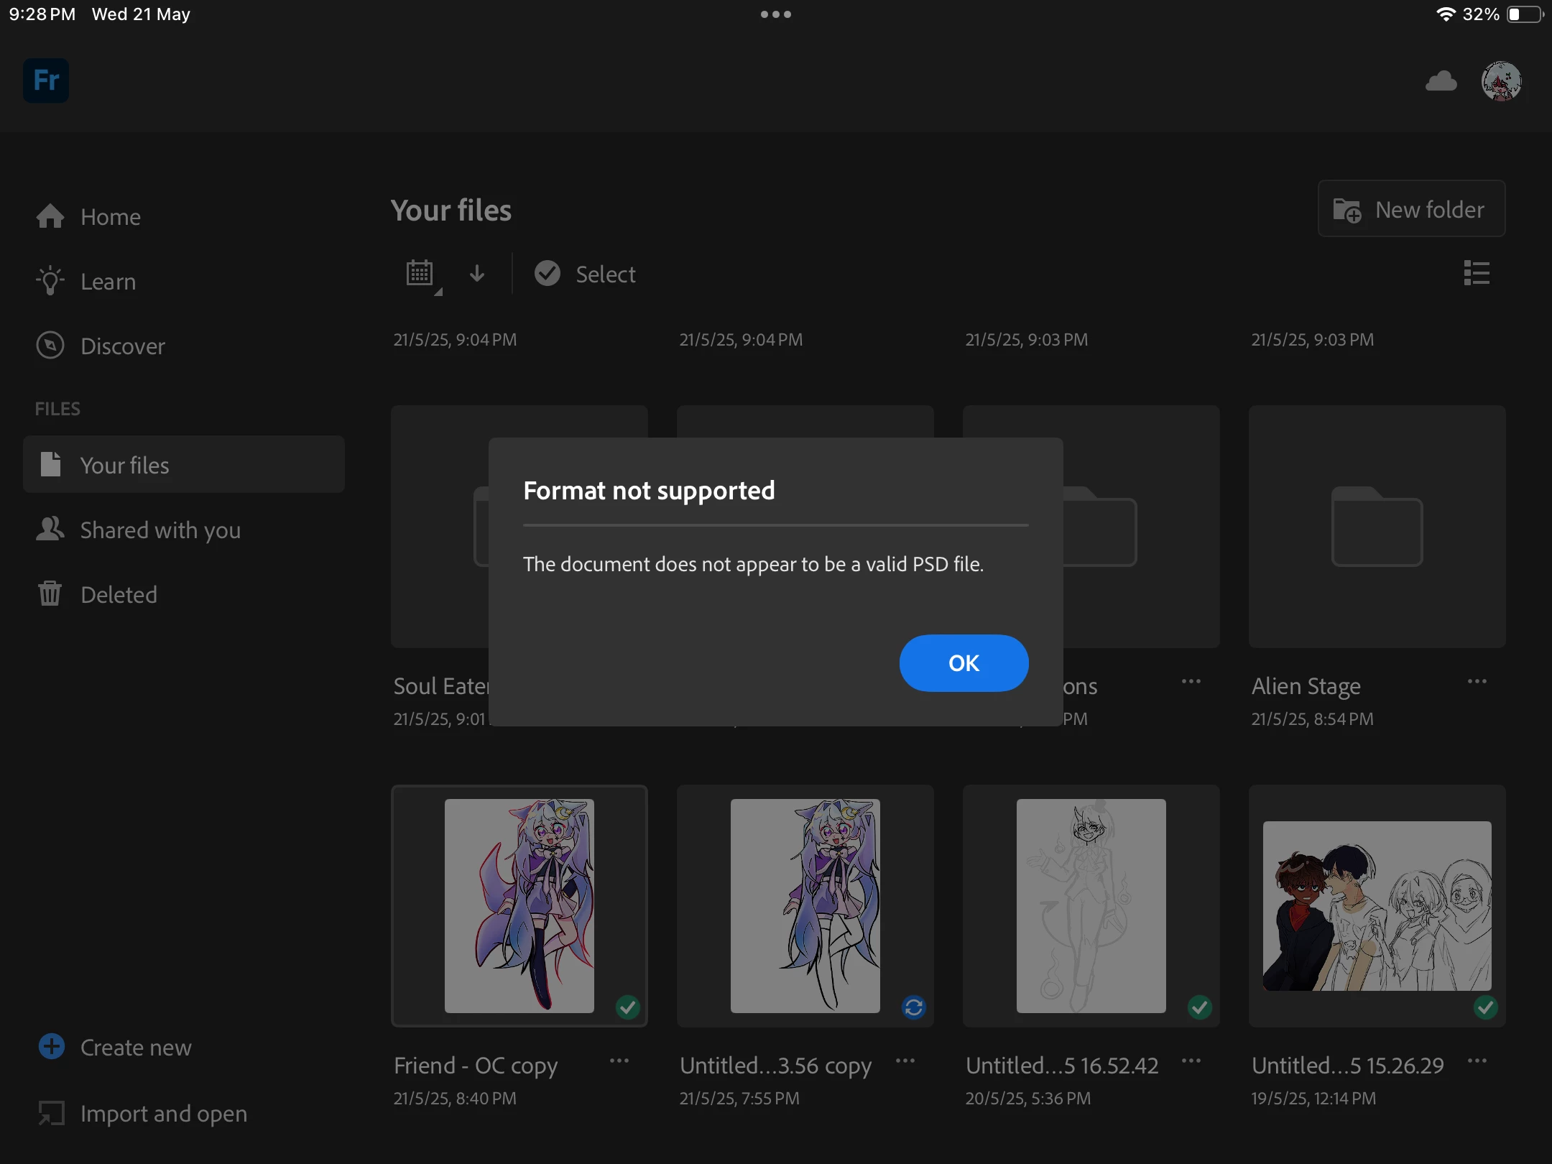Image resolution: width=1552 pixels, height=1164 pixels.
Task: Enable Select mode checkmark
Action: pyautogui.click(x=548, y=274)
